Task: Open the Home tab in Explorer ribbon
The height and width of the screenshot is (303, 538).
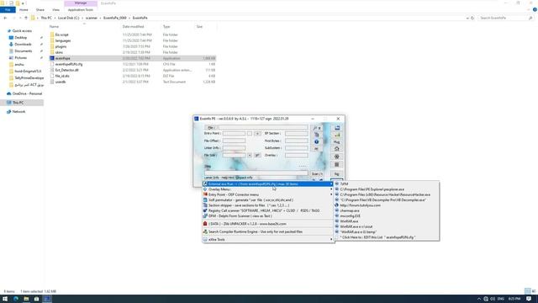Action: pyautogui.click(x=24, y=10)
